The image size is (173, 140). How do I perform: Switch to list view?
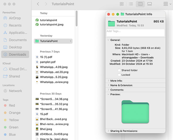tap(131, 4)
